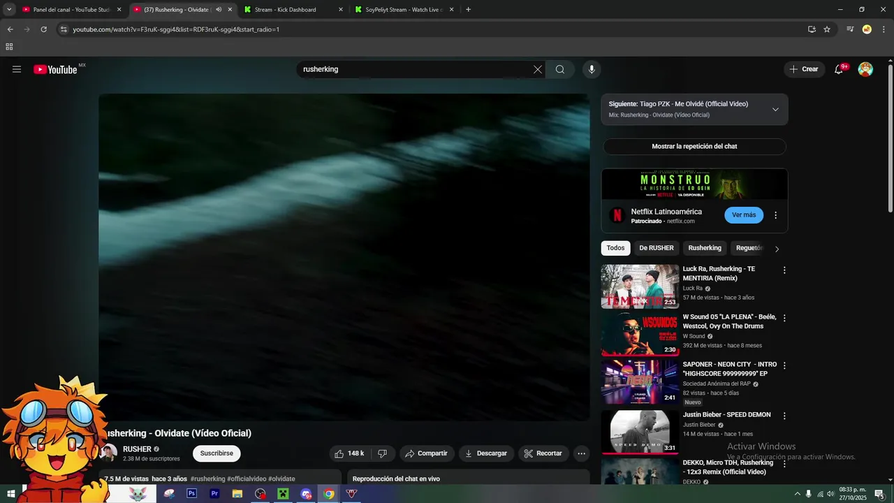The image size is (894, 503).
Task: Open File Explorer from the taskbar
Action: click(237, 493)
